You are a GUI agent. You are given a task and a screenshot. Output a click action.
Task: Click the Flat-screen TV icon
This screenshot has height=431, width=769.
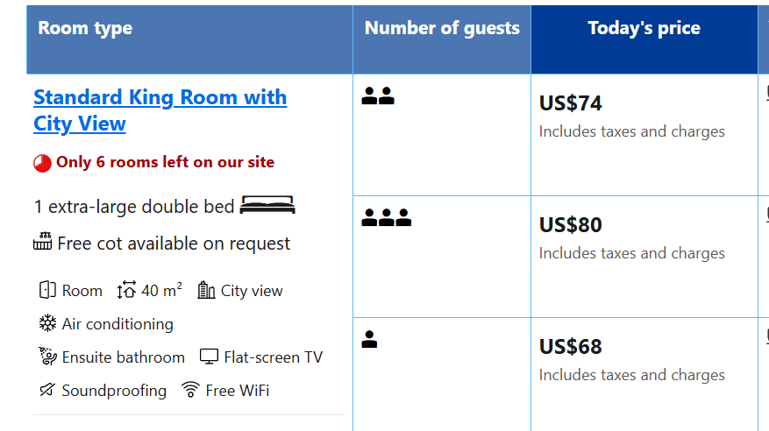tap(209, 357)
